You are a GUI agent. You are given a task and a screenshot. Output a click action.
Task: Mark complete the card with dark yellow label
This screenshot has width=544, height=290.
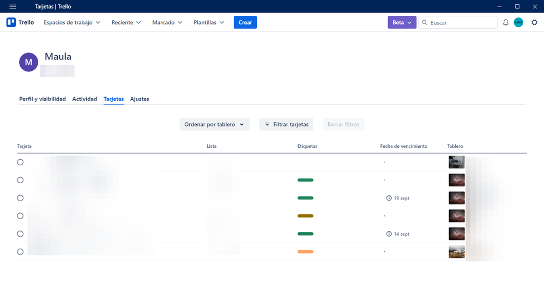[x=21, y=216]
